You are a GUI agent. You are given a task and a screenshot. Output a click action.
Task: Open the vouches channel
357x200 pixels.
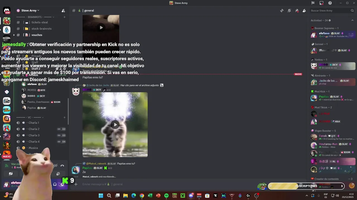pyautogui.click(x=37, y=35)
